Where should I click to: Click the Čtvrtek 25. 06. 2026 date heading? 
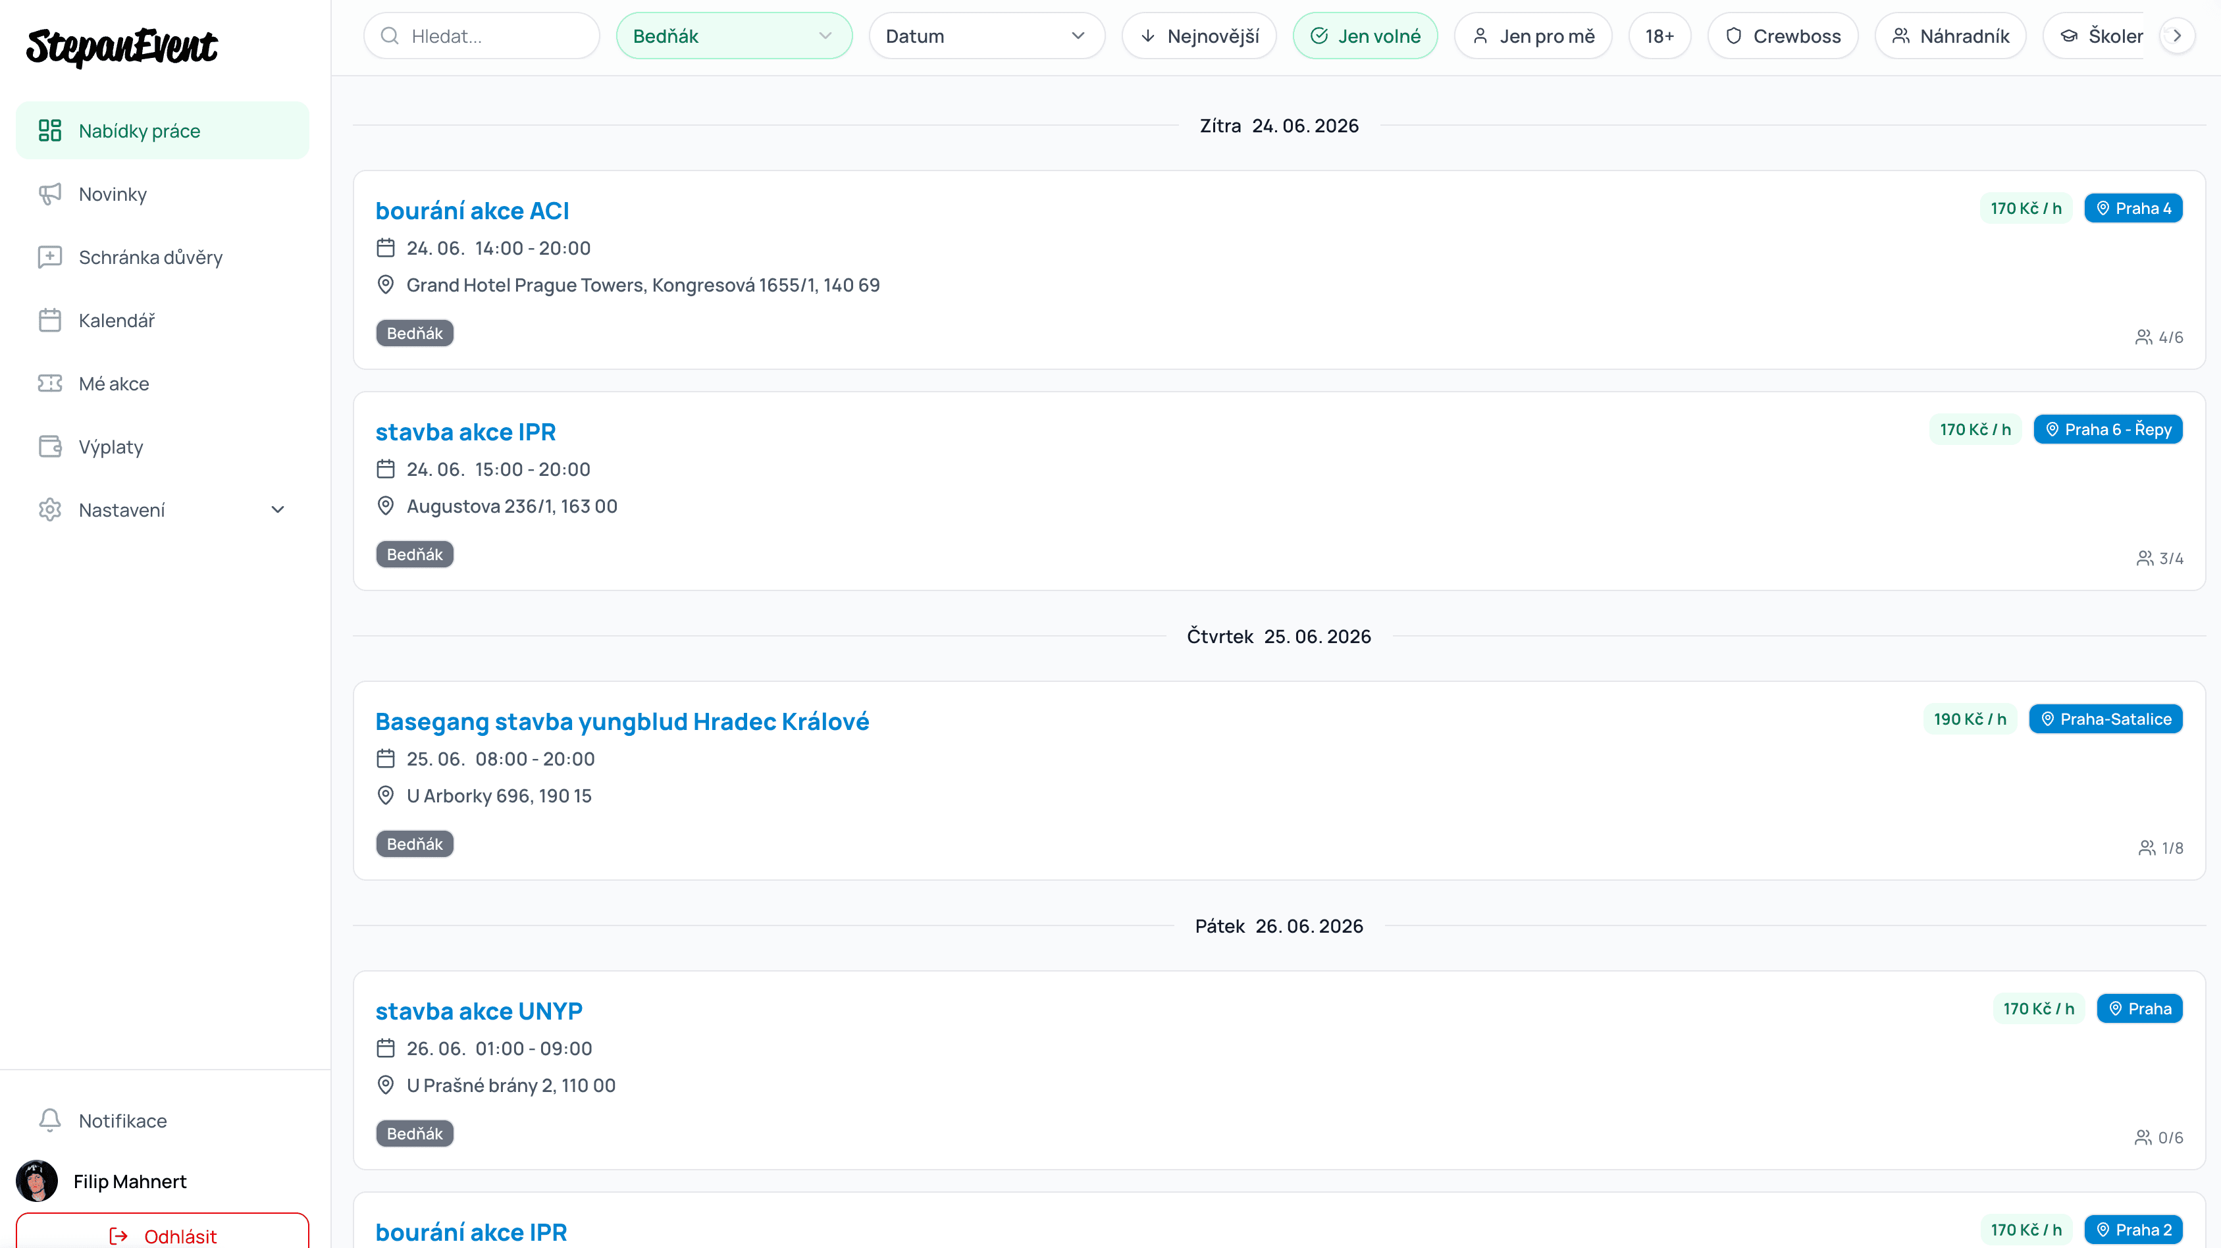point(1278,636)
